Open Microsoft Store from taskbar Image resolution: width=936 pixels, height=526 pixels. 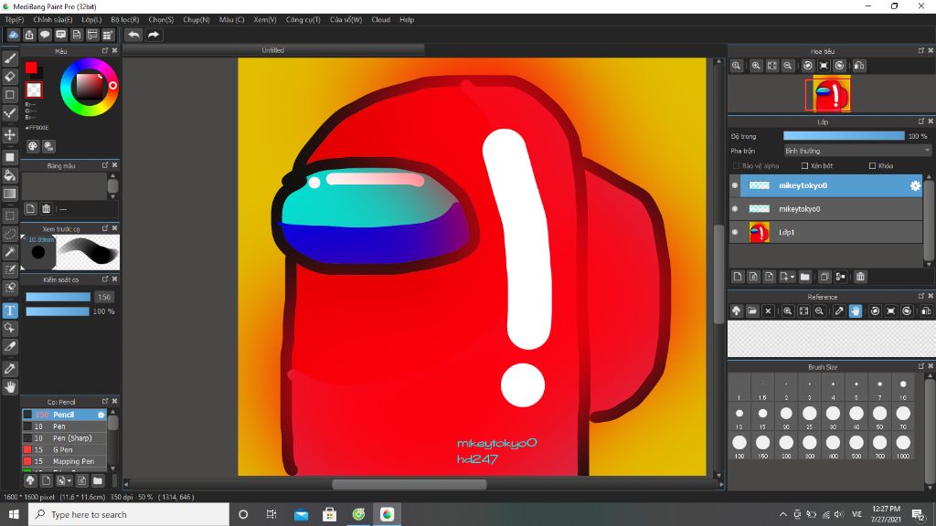point(329,514)
